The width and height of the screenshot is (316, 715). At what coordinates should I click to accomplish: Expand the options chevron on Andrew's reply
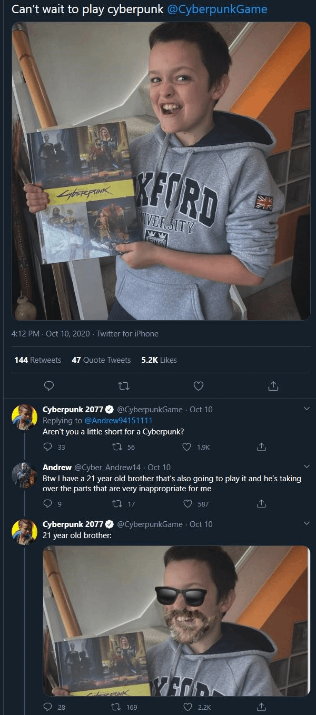tap(307, 466)
